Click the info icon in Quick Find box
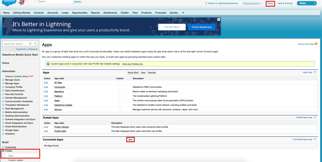The image size is (322, 162). click(x=30, y=44)
